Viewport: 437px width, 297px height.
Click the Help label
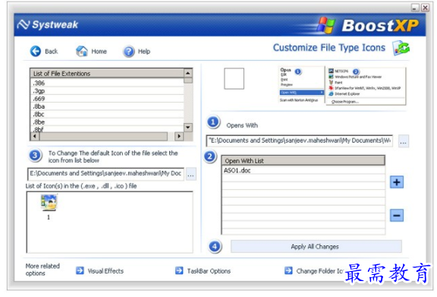(x=144, y=52)
